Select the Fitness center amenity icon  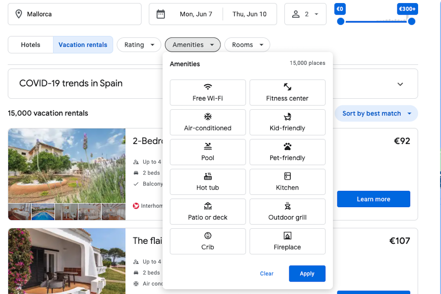pos(287,87)
